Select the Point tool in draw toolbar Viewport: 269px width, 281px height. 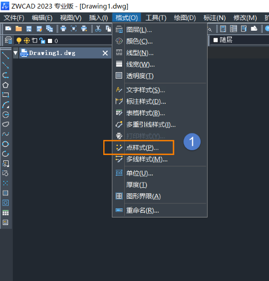tap(5, 183)
